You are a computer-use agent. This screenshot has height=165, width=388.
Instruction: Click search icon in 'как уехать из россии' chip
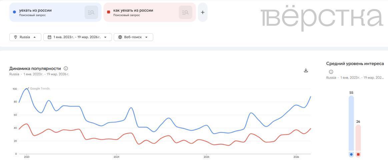[185, 13]
